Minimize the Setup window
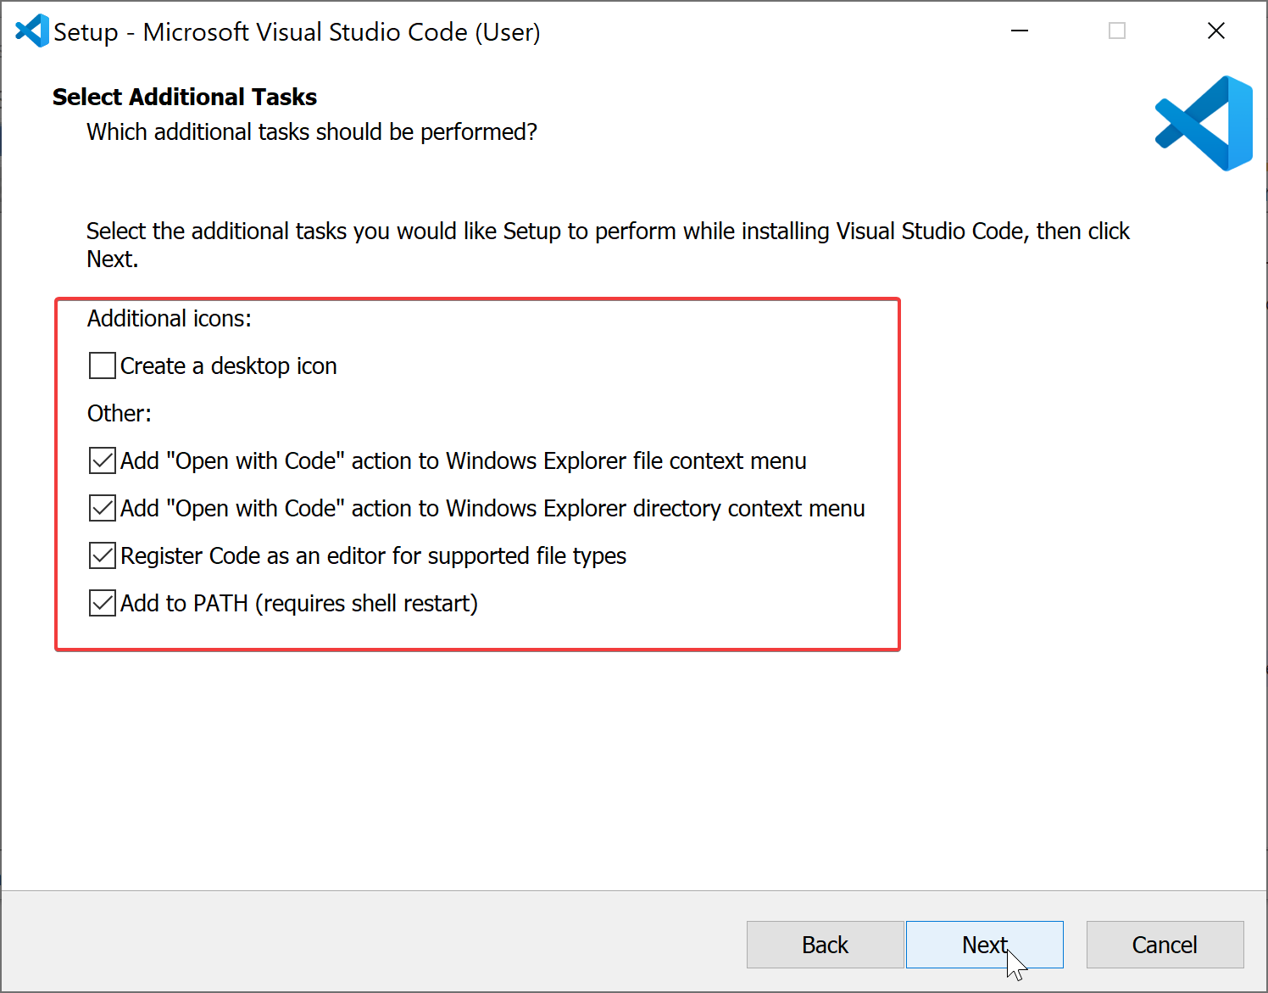 1020,31
